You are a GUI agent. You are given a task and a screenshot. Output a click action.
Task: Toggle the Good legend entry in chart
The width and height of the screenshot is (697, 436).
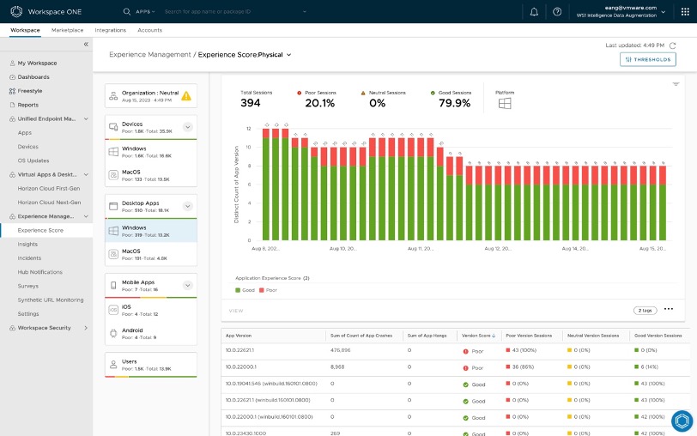point(245,290)
